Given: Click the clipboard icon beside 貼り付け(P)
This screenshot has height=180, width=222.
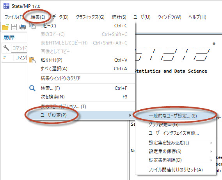Looking at the screenshot, I should click(32, 60).
